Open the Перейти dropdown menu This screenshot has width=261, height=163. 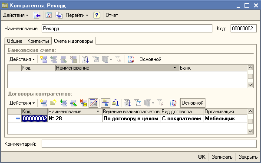77,15
